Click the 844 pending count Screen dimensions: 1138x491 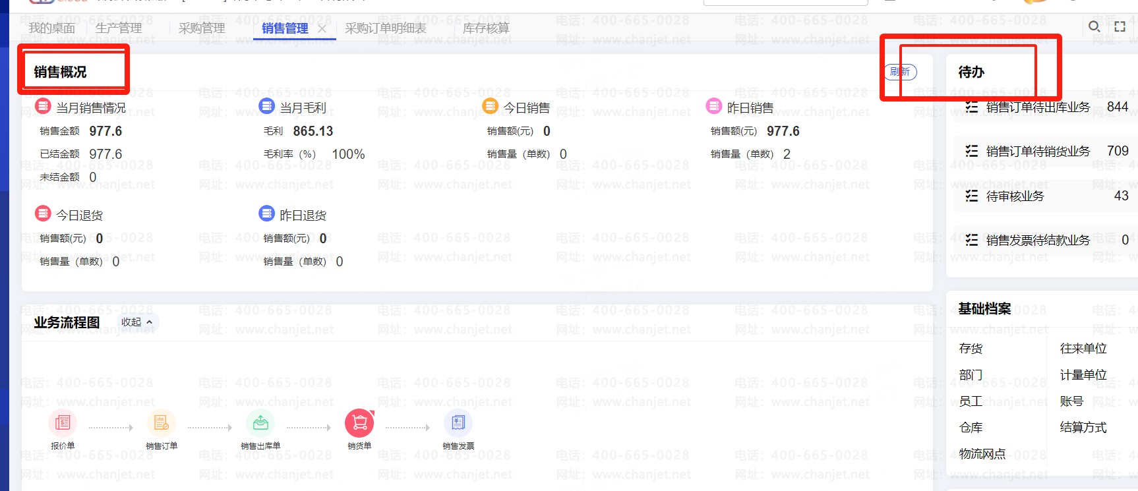1118,107
